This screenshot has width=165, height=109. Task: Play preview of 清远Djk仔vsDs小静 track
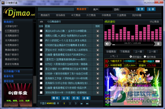click(98, 31)
